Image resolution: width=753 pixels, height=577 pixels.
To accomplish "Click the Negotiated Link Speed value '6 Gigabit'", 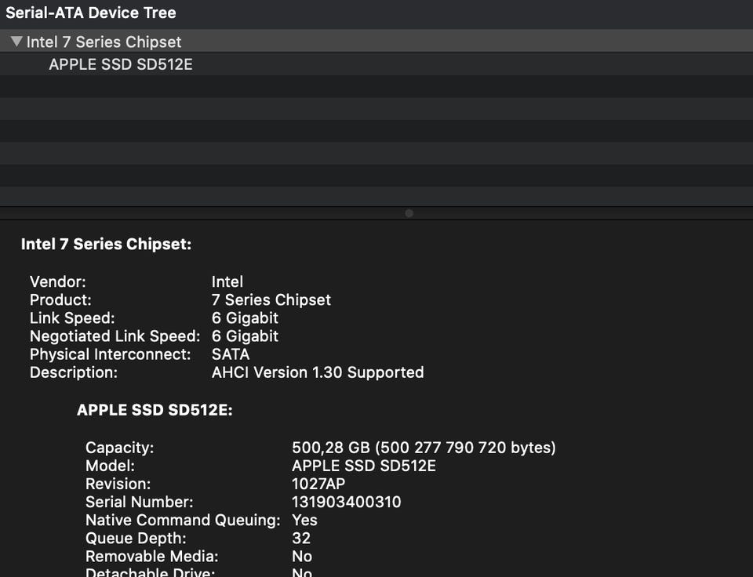I will click(x=245, y=336).
